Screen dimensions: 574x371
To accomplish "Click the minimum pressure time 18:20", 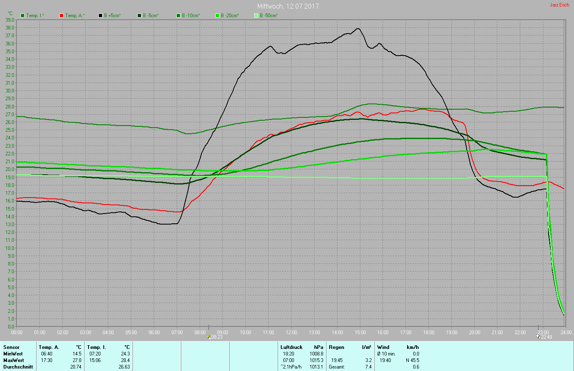I will [x=289, y=354].
